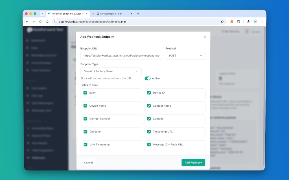Image resolution: width=289 pixels, height=180 pixels.
Task: Go forward with the browser arrow
Action: tap(34, 22)
